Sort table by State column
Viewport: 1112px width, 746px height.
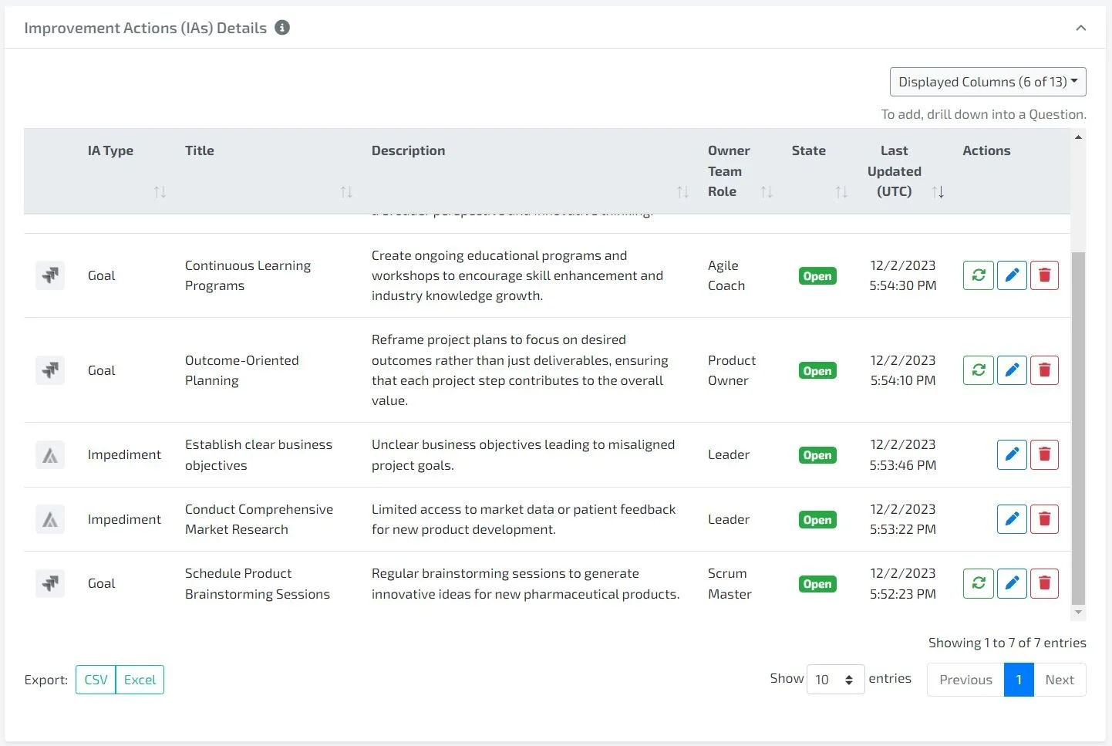[841, 192]
